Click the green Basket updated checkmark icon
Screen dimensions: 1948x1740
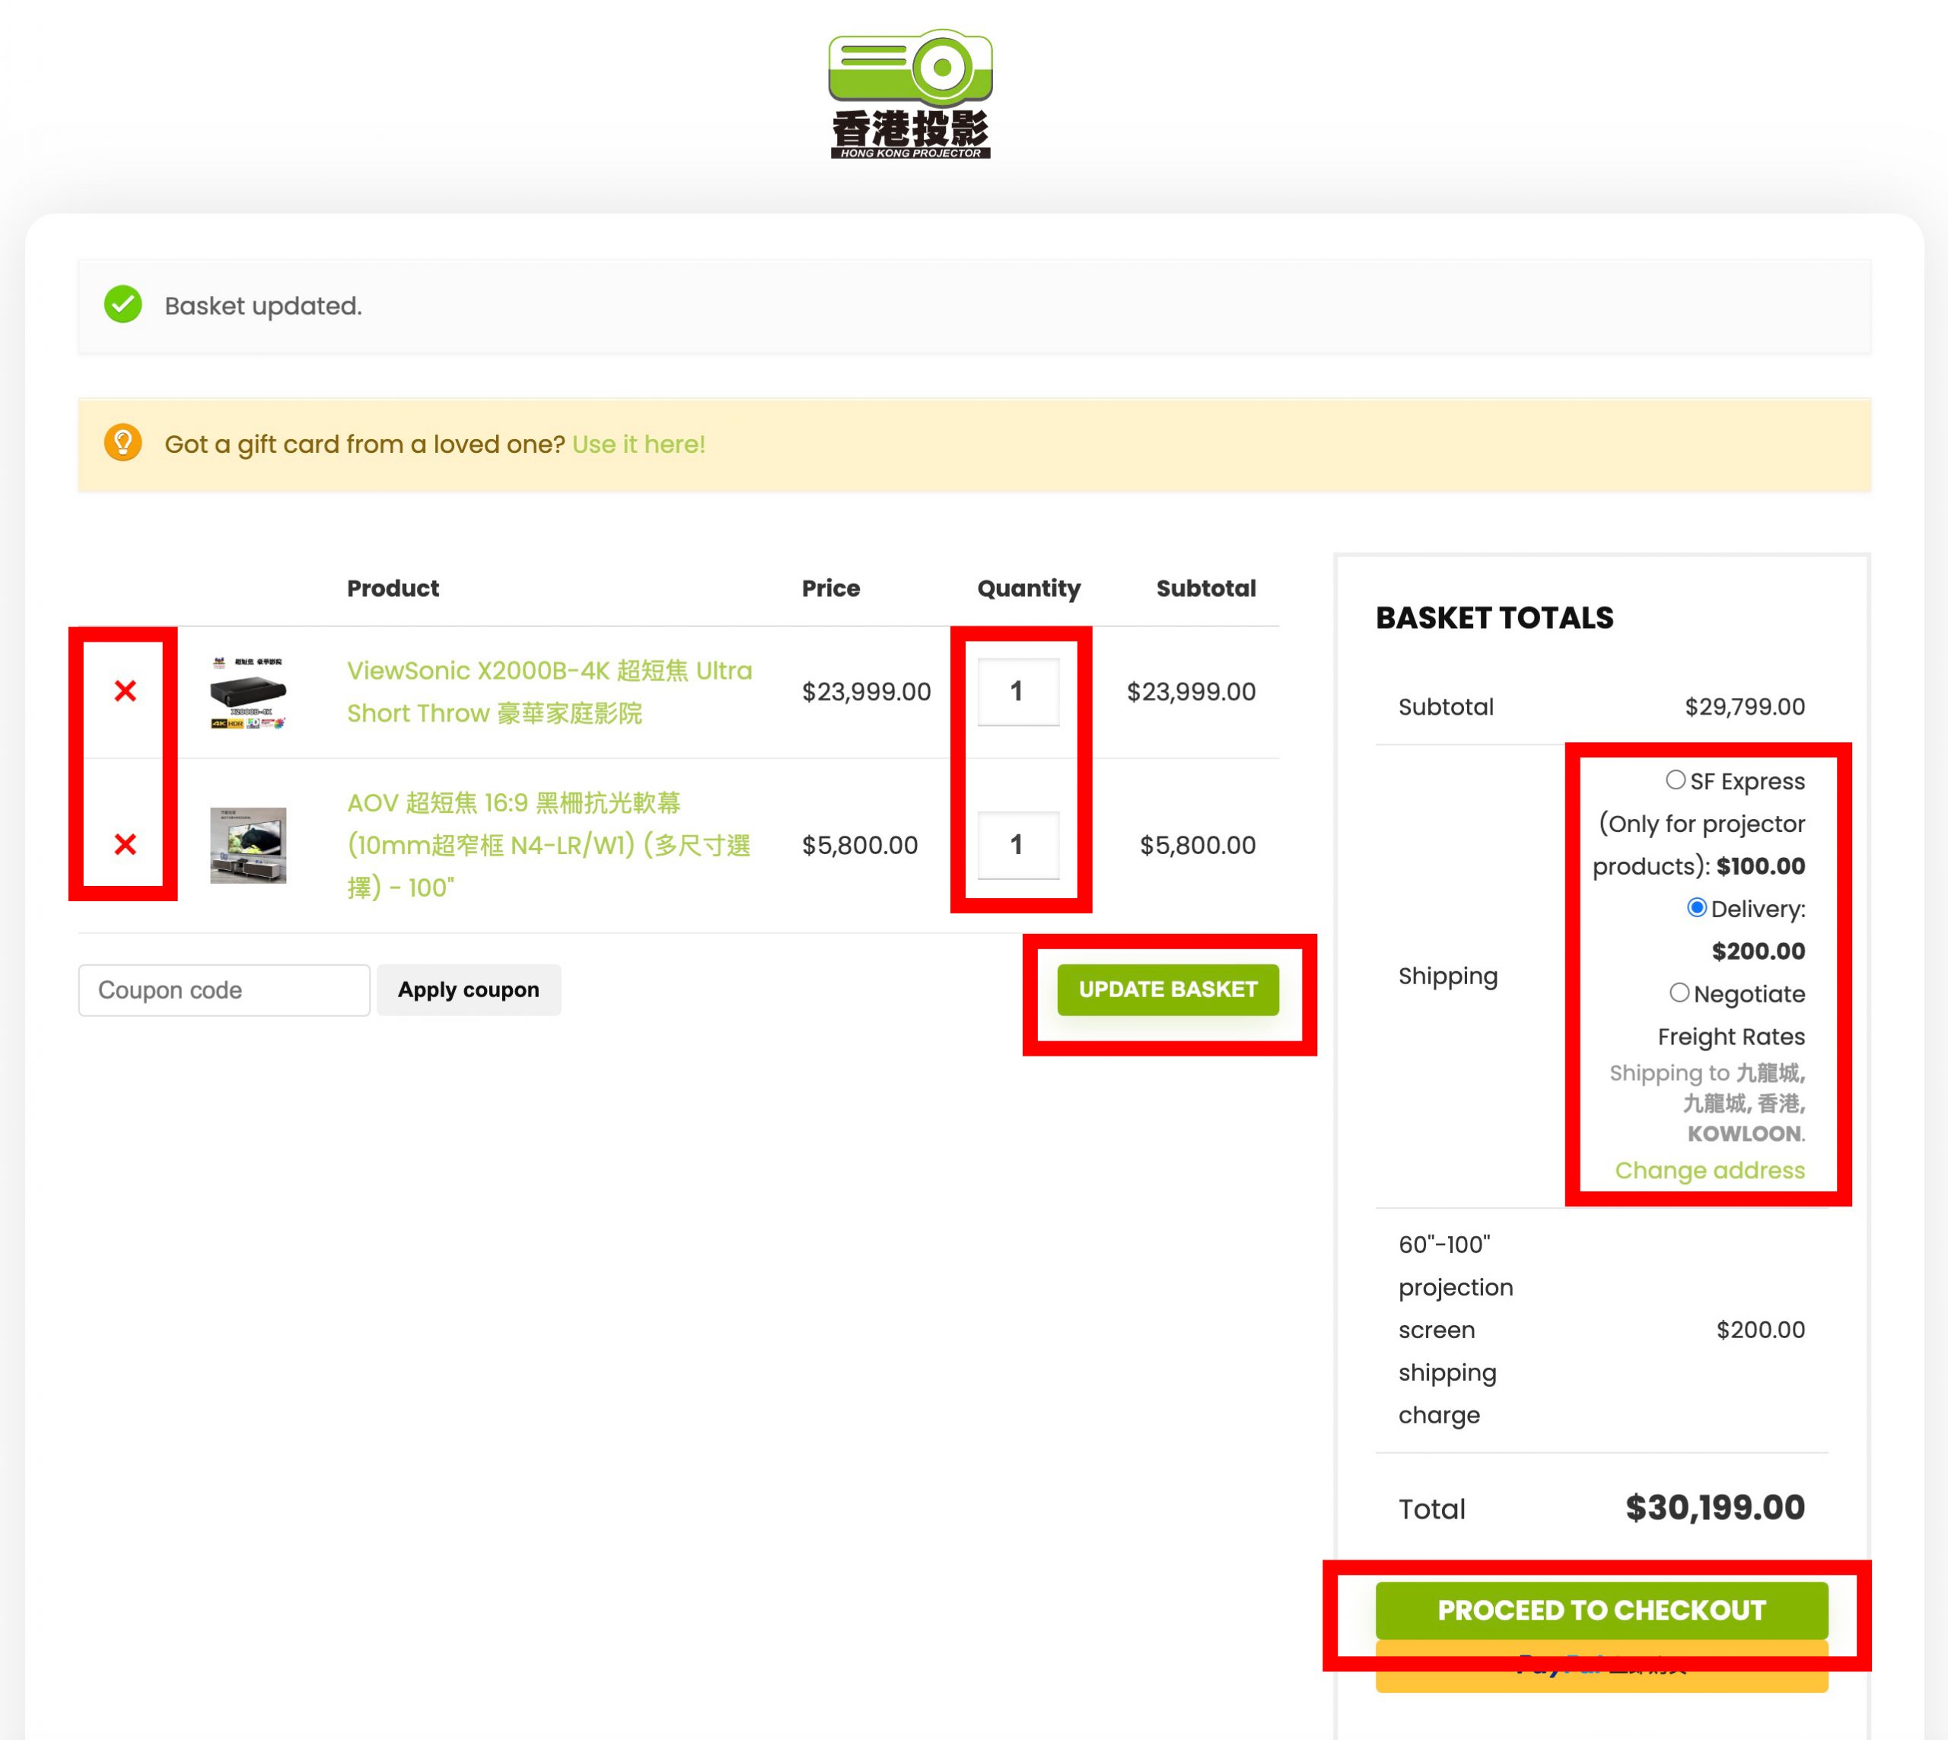[x=123, y=305]
